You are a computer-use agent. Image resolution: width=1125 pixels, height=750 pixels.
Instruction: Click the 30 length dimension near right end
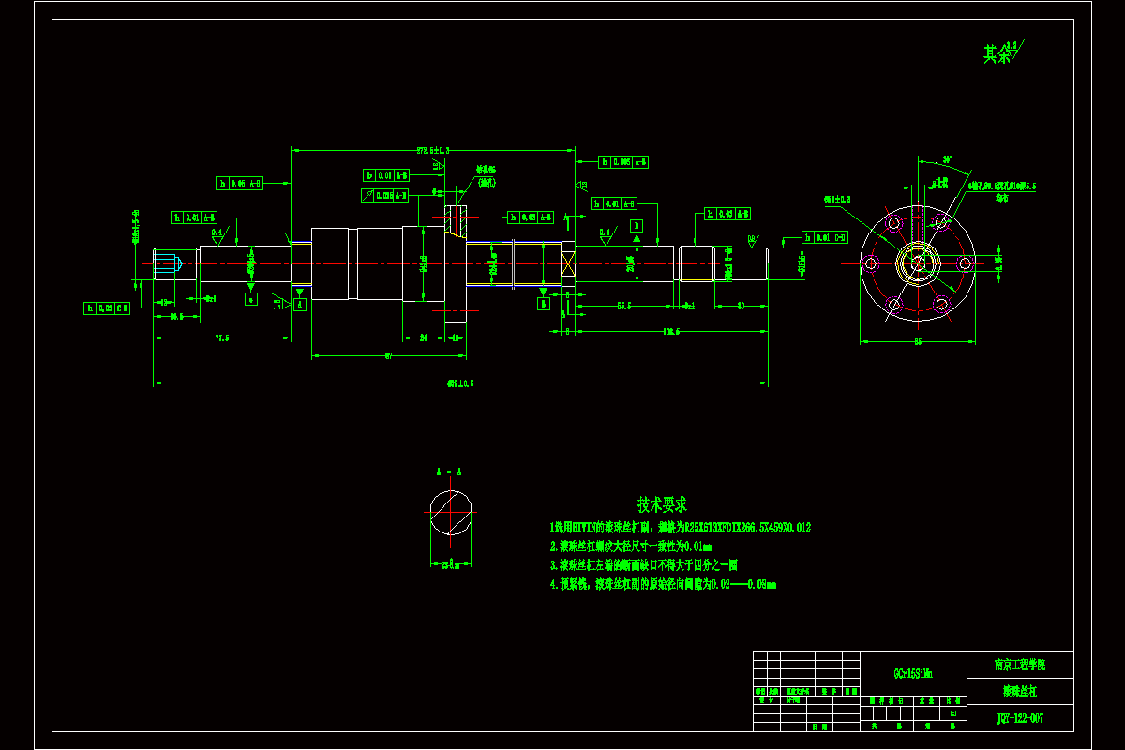point(741,306)
